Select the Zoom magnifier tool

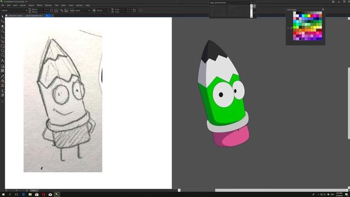coord(2,31)
